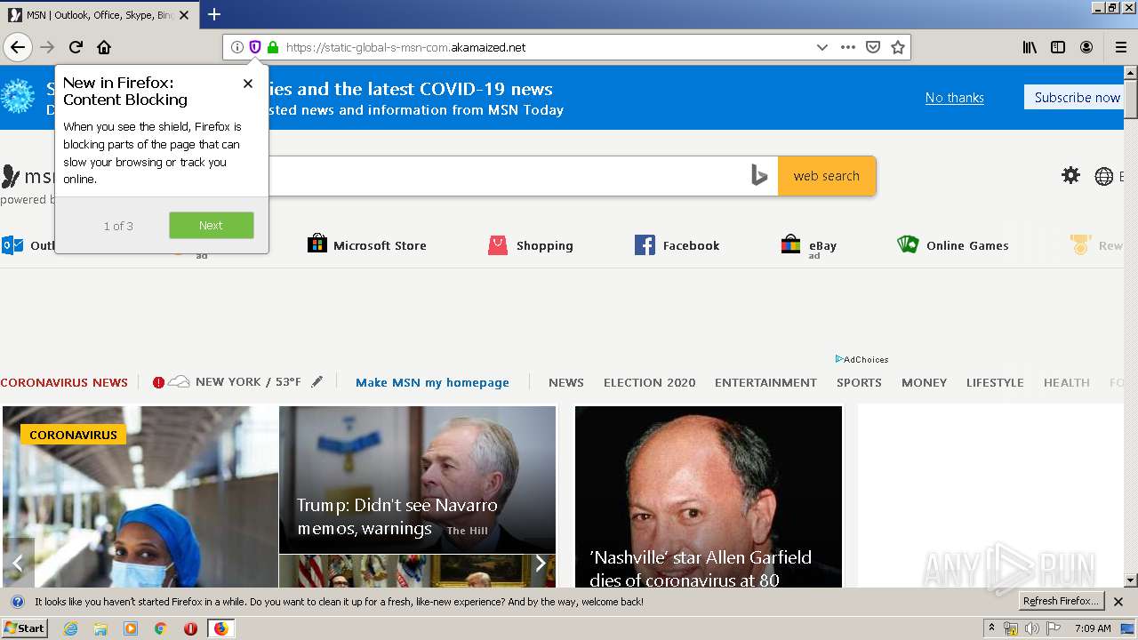Image resolution: width=1138 pixels, height=640 pixels.
Task: Open the page actions three-dot menu
Action: 848,47
